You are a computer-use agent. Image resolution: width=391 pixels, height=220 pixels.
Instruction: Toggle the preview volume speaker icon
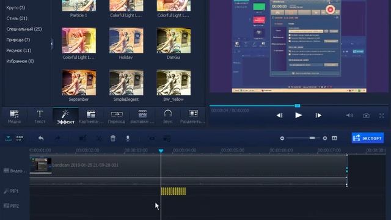[x=349, y=116]
